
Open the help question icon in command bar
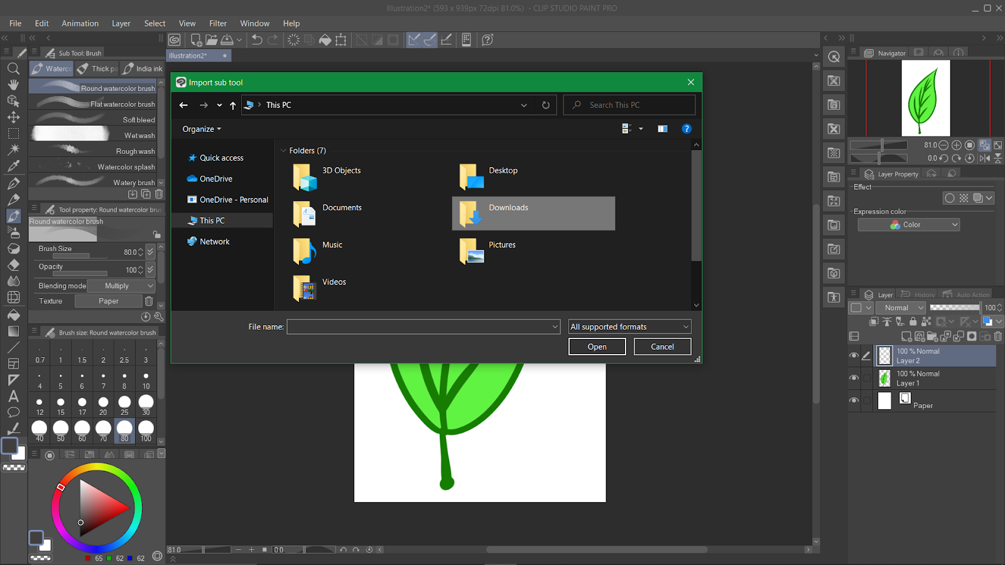click(487, 40)
